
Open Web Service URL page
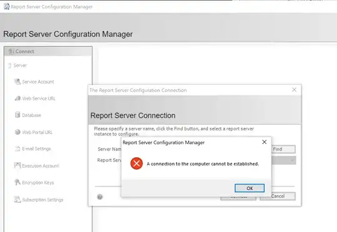coord(39,99)
